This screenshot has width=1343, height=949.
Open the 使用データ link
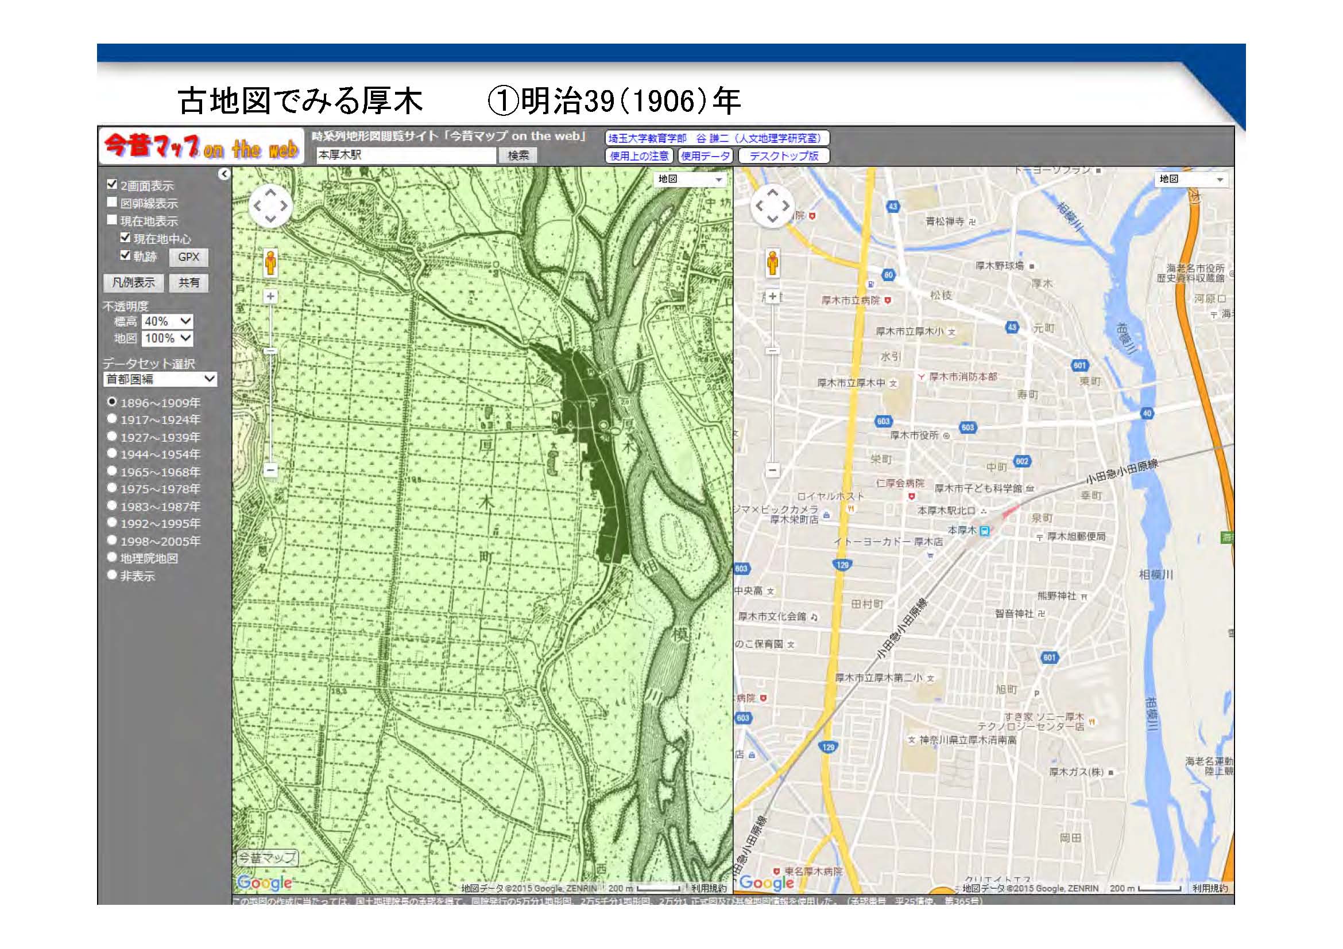point(706,156)
